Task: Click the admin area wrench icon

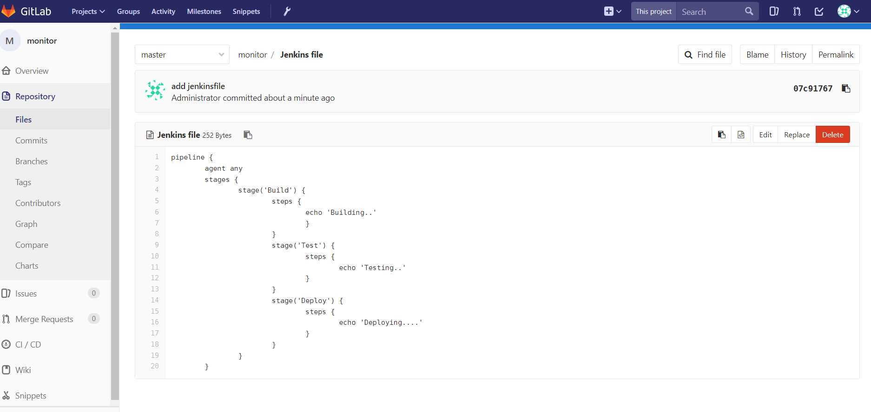Action: click(x=287, y=12)
